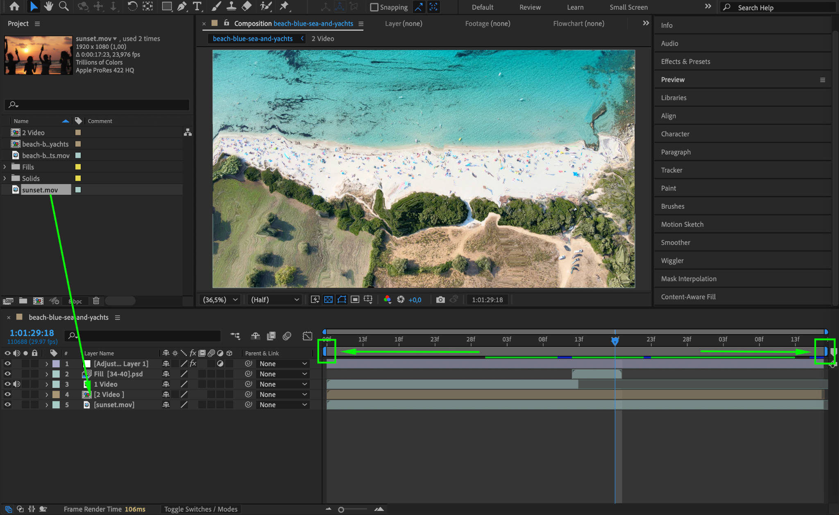Open the resolution Half dropdown
Screen dimensions: 839x515
[x=274, y=300]
